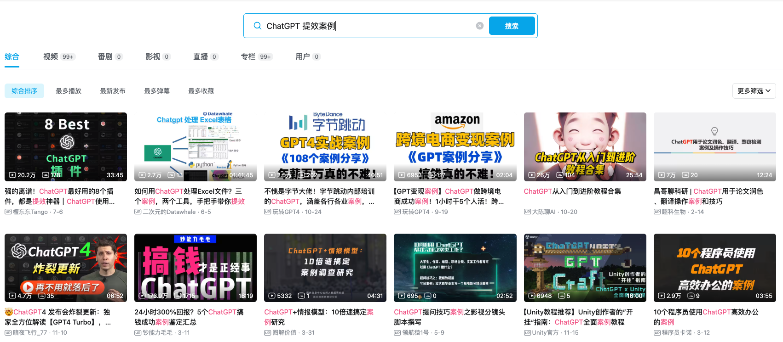Visit uploader 玩转GPT4 dated 10-24
This screenshot has width=783, height=342.
tap(286, 212)
